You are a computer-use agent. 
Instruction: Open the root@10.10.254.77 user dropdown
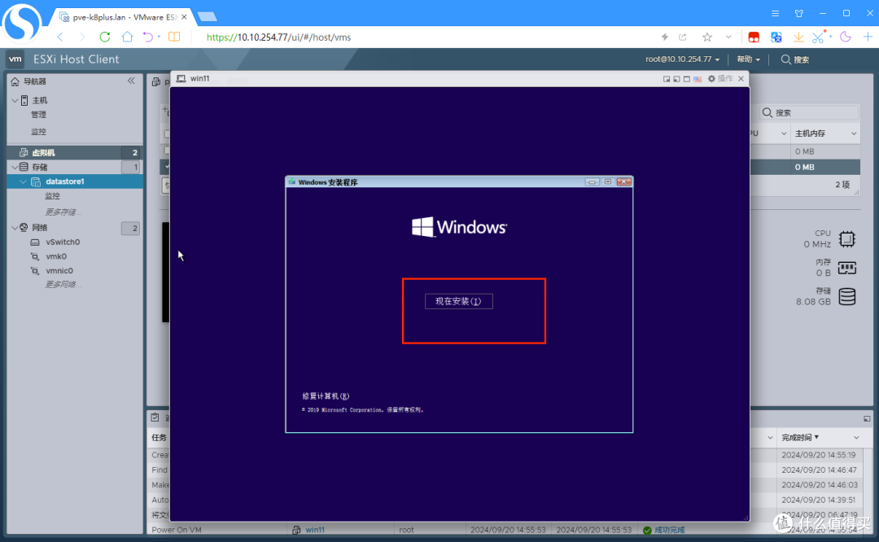coord(682,59)
